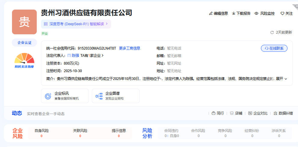Open legal representative 陈强 link
This screenshot has height=147, width=298.
pyautogui.click(x=75, y=56)
